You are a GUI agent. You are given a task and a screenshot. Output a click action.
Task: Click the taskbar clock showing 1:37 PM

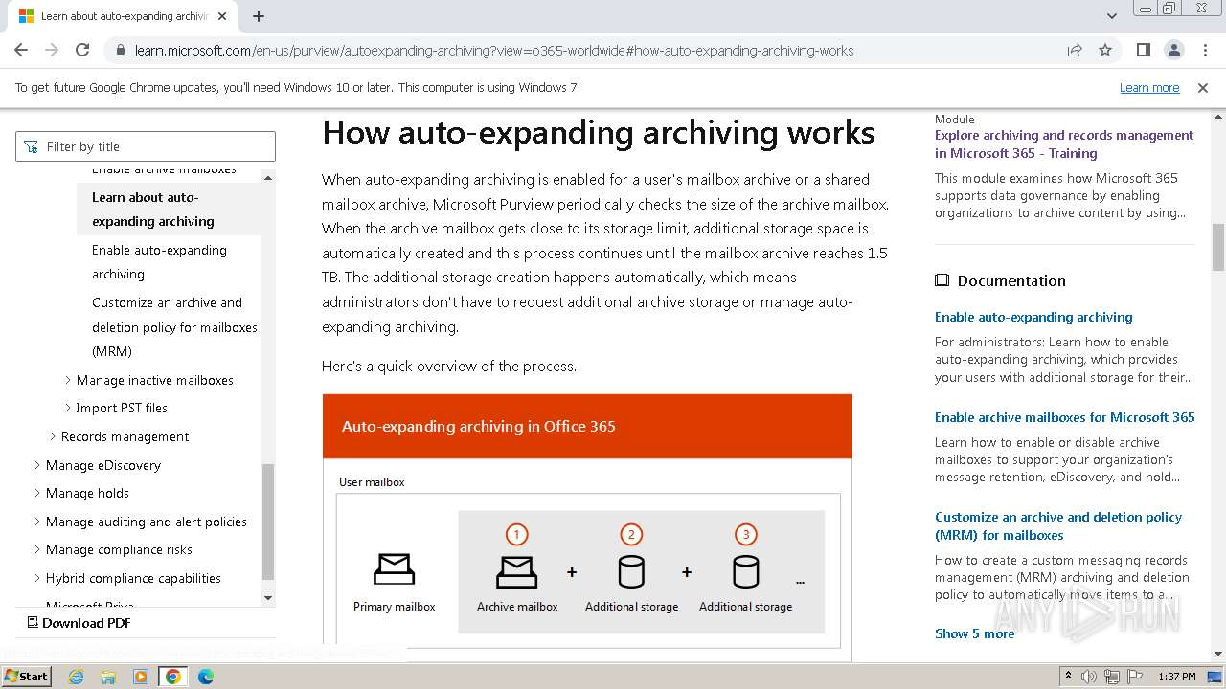click(1177, 677)
